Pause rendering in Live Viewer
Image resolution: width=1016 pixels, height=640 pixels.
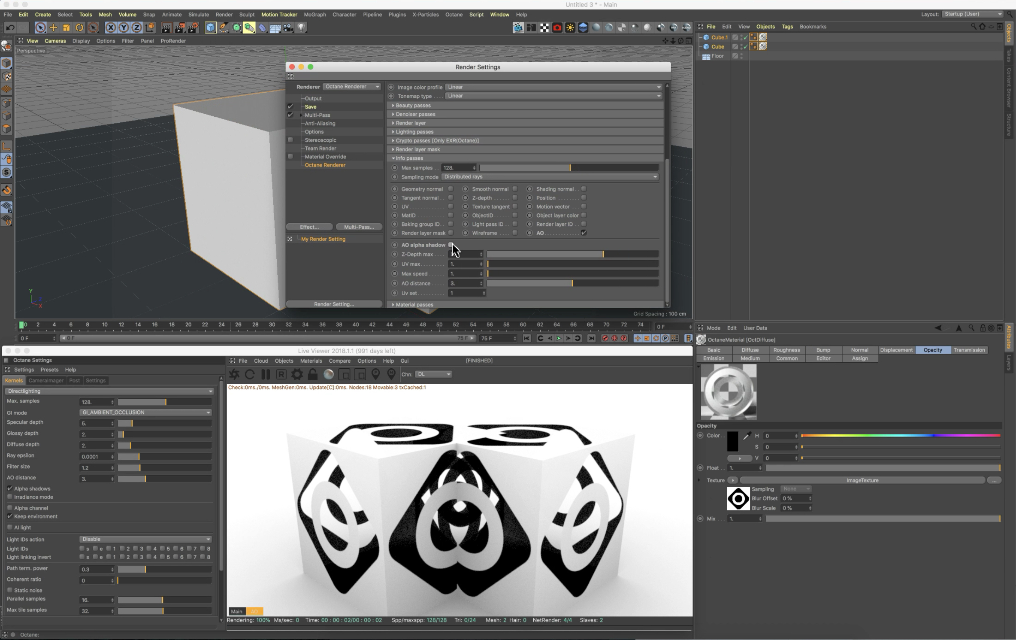pos(266,374)
